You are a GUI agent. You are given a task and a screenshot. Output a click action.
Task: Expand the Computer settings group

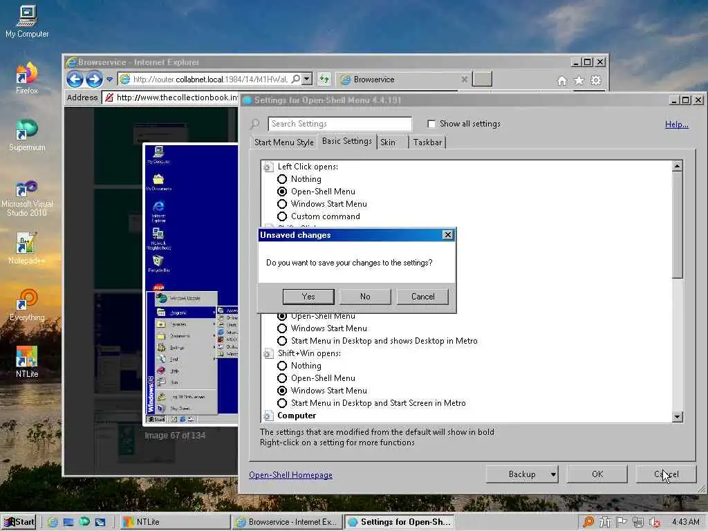pos(268,416)
